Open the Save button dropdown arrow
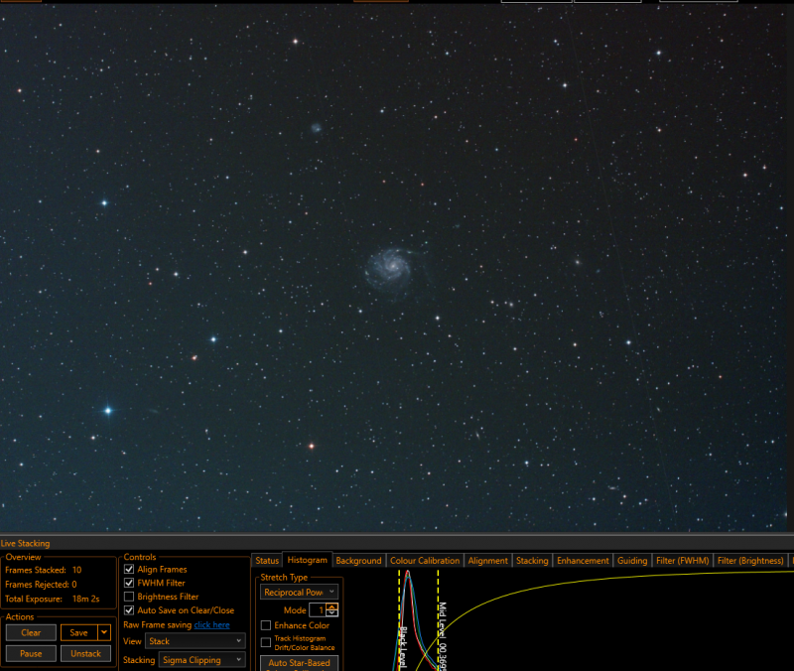This screenshot has height=671, width=794. point(104,632)
